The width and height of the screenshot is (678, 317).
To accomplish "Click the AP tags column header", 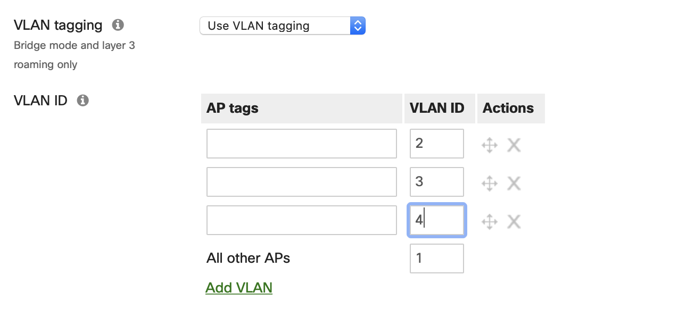I will tap(232, 108).
